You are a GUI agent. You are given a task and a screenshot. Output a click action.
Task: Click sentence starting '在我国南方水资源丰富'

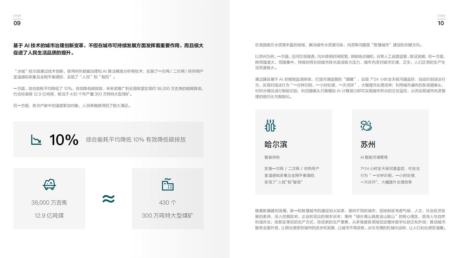pos(339,45)
